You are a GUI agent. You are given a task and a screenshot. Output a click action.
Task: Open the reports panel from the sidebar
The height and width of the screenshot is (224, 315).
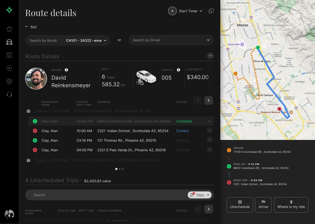point(9,55)
